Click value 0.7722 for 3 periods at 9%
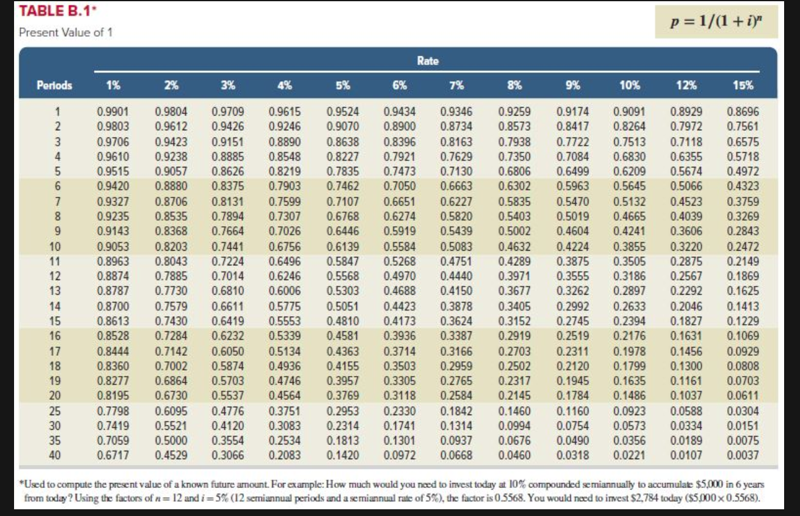The height and width of the screenshot is (516, 800). click(x=573, y=142)
